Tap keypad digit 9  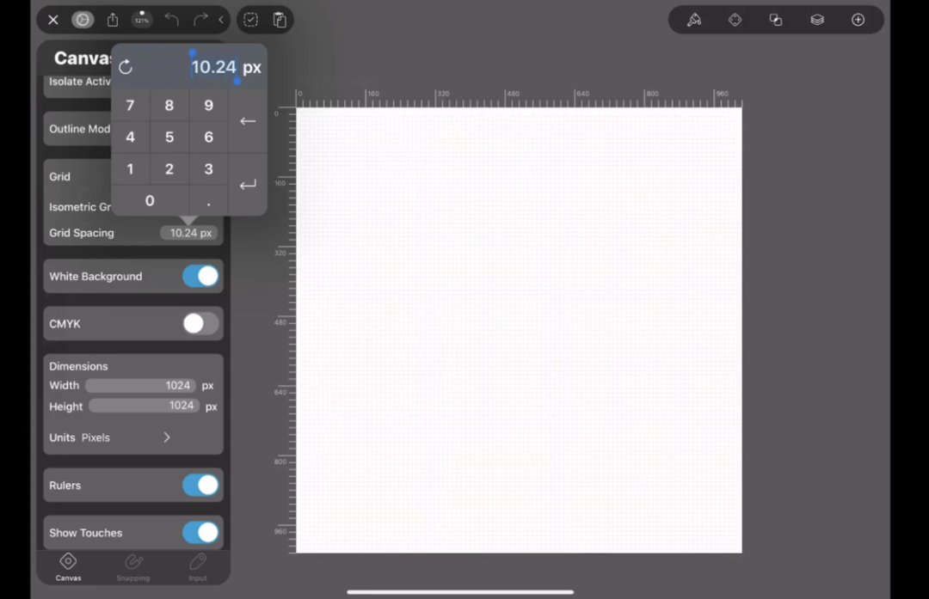208,106
